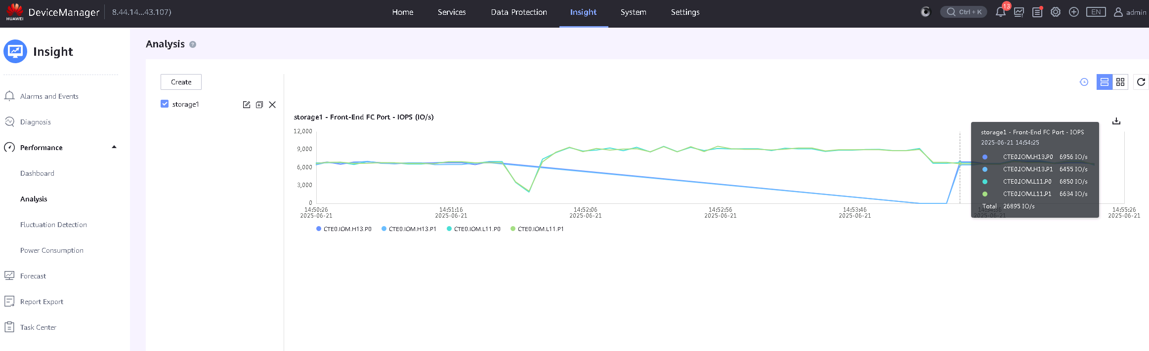Click the device IP address in header
The width and height of the screenshot is (1149, 351).
click(x=142, y=12)
